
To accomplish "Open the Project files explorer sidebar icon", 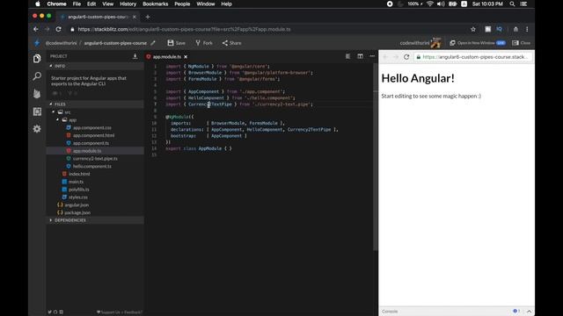I will [37, 59].
